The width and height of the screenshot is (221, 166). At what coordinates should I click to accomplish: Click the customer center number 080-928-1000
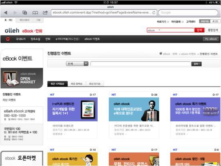pyautogui.click(x=15, y=115)
